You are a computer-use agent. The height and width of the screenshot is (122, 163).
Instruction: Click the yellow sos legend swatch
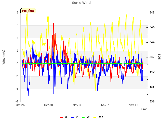95,117
